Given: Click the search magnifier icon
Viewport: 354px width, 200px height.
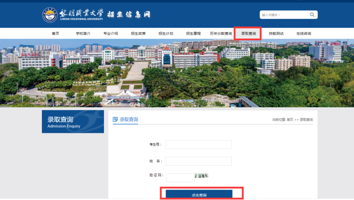Looking at the screenshot, I should click(311, 14).
